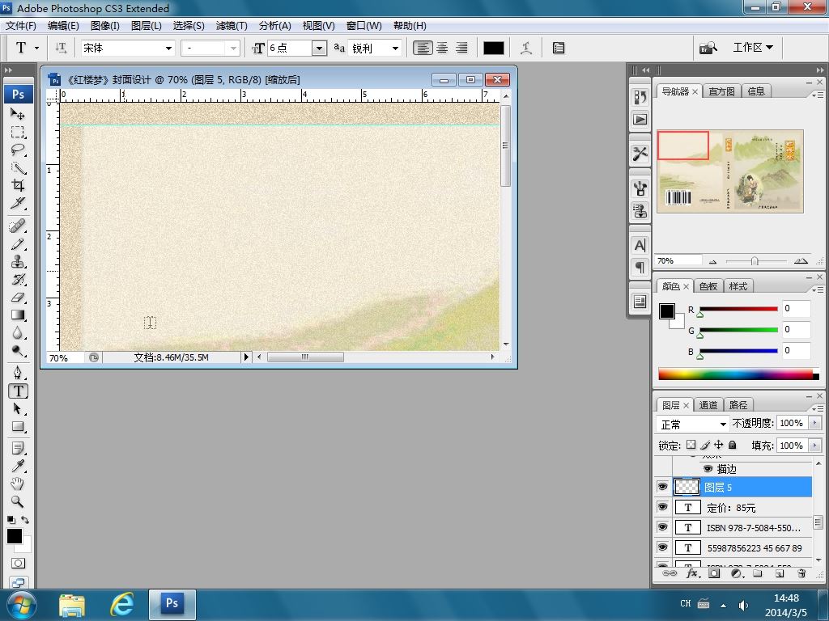This screenshot has height=621, width=829.
Task: Select the Magic Wand tool
Action: pyautogui.click(x=18, y=168)
